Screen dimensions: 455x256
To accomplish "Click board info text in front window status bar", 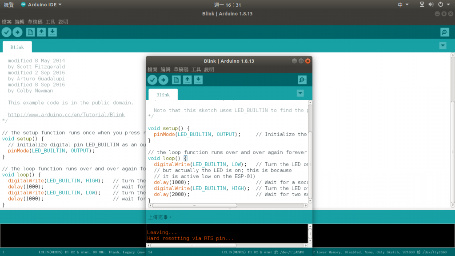I will (x=263, y=252).
